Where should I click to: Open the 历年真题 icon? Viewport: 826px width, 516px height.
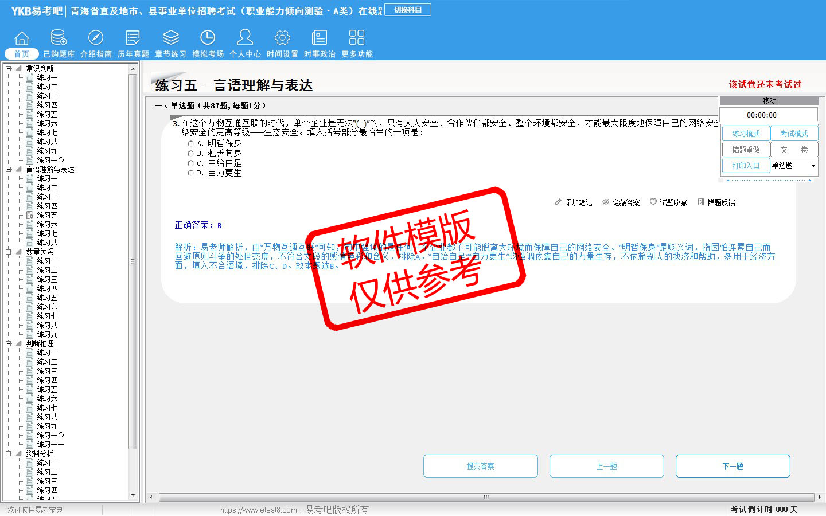point(133,38)
